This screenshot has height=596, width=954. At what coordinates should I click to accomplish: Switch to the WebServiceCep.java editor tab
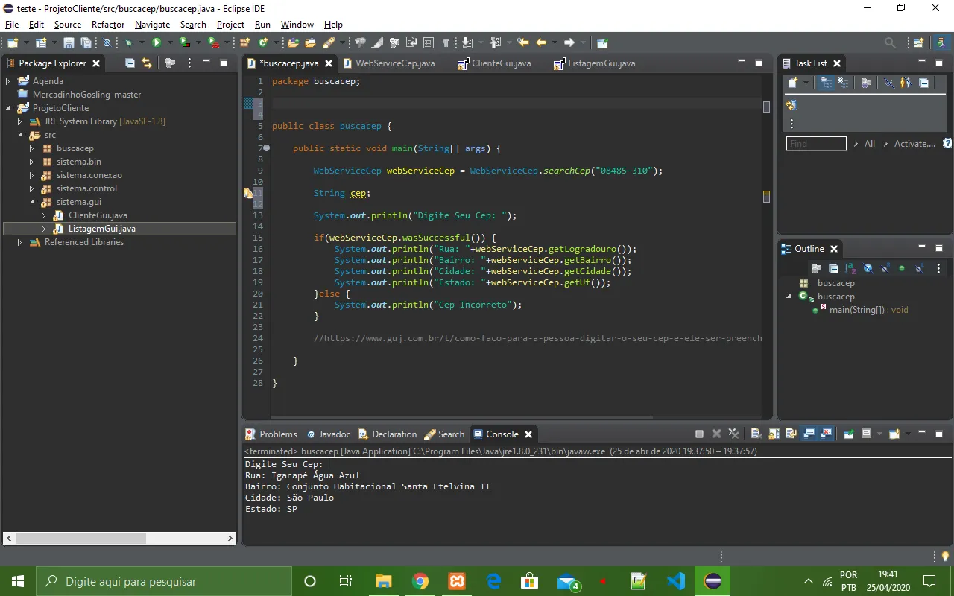[394, 63]
